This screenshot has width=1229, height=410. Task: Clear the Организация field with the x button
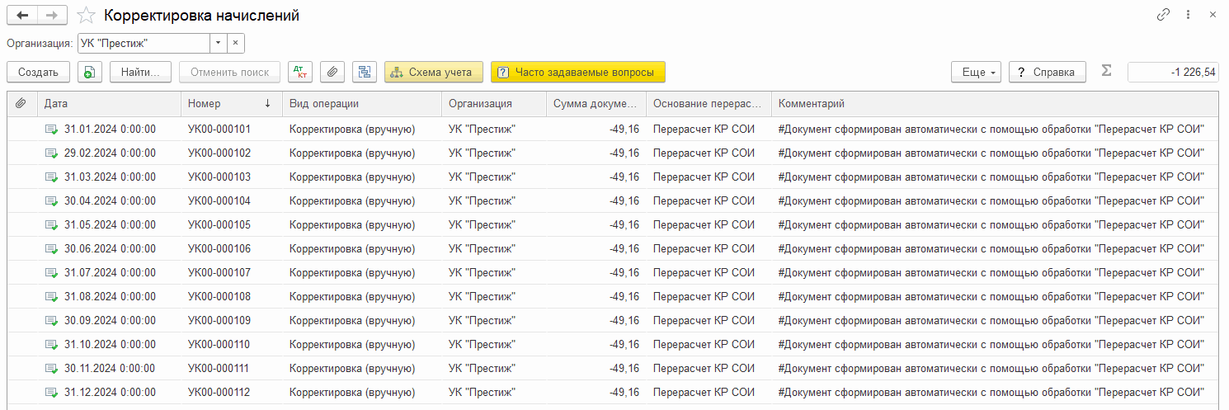pos(235,43)
